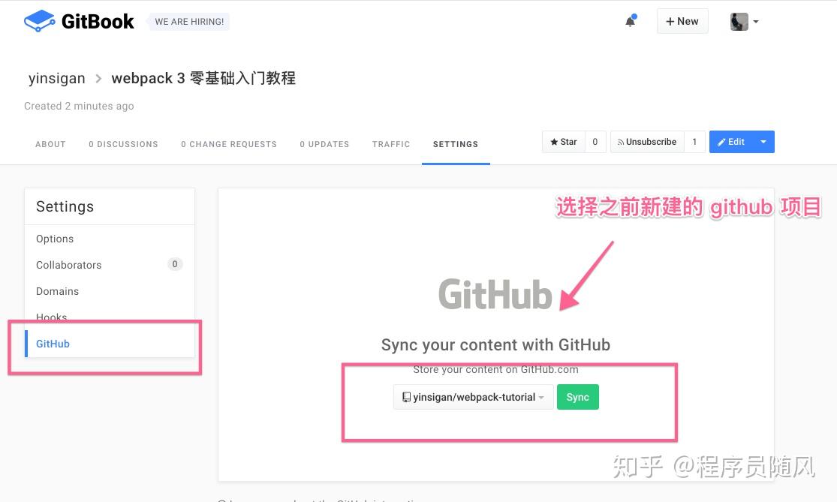The height and width of the screenshot is (502, 837).
Task: Click the plus icon on New button
Action: pyautogui.click(x=669, y=21)
